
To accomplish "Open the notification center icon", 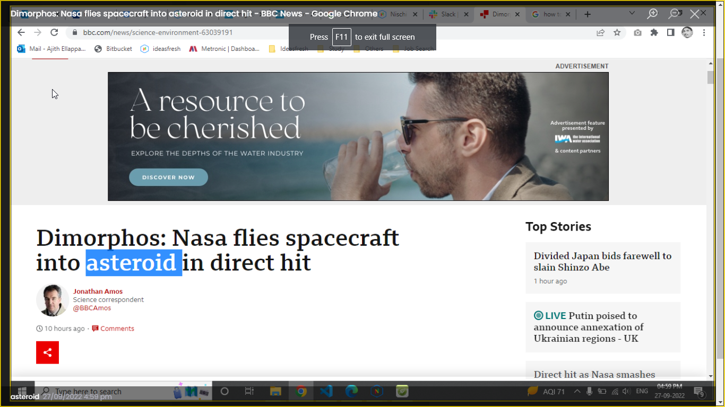I will (x=699, y=392).
